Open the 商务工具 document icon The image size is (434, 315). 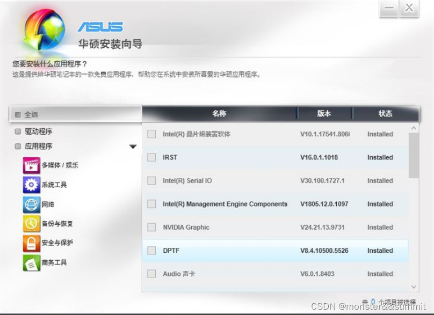(32, 263)
